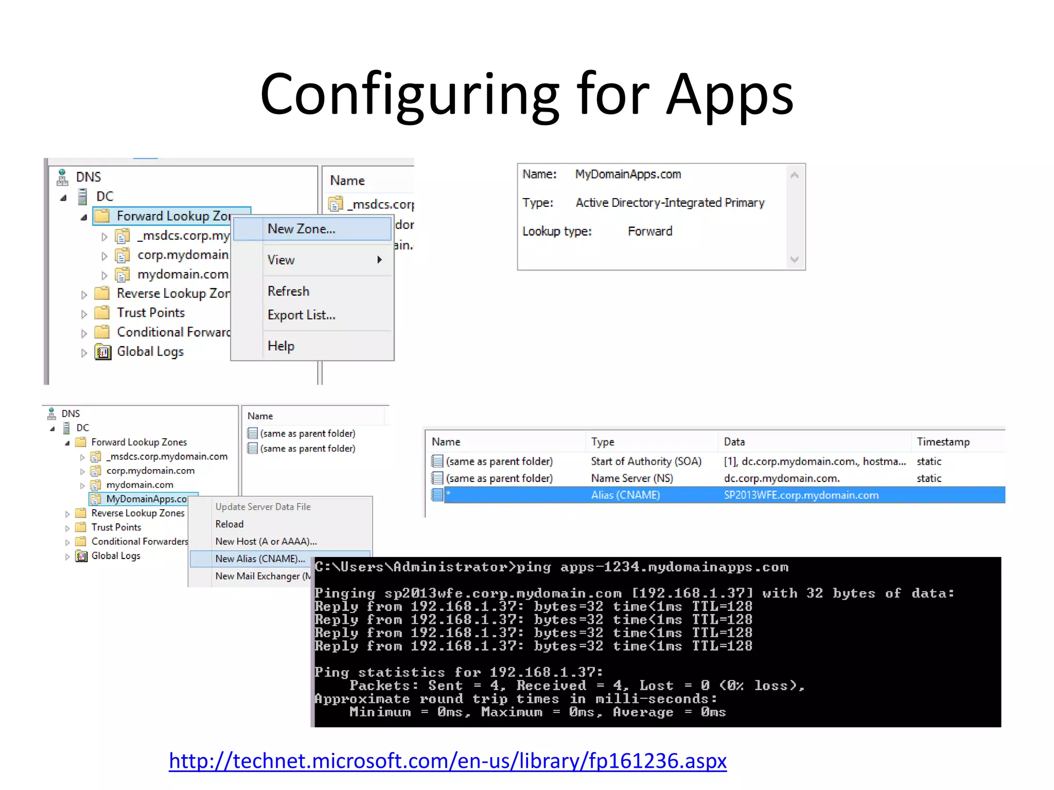Image resolution: width=1054 pixels, height=790 pixels.
Task: Open the View submenu
Action: point(312,260)
